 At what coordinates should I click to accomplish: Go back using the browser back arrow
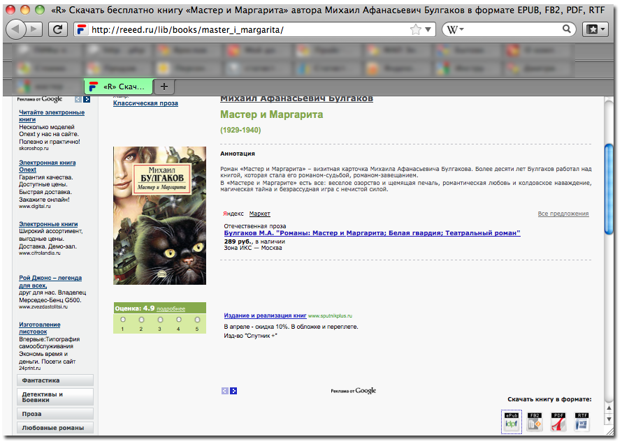pos(17,29)
